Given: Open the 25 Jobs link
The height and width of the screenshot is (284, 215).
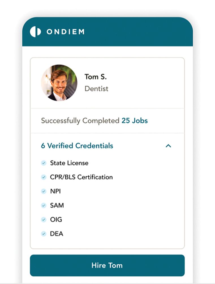Looking at the screenshot, I should tap(135, 121).
